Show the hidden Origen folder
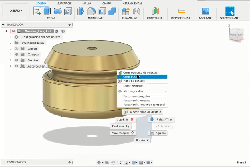250x167 pixels. coord(16,48)
